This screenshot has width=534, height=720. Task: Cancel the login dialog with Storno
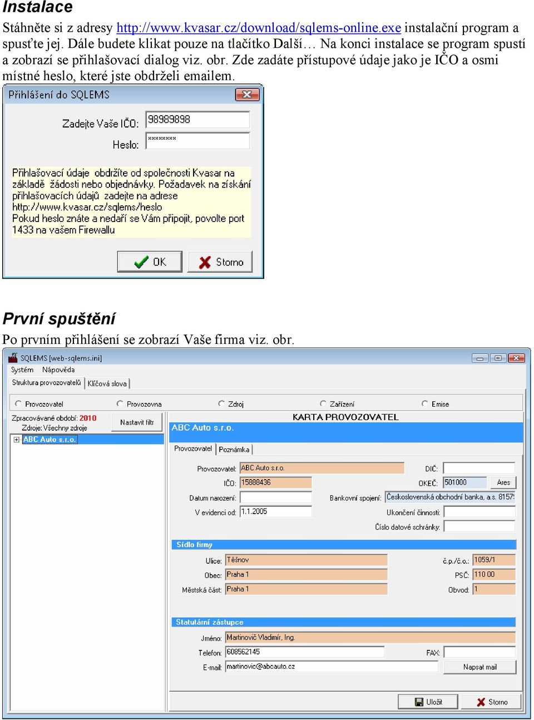(220, 262)
